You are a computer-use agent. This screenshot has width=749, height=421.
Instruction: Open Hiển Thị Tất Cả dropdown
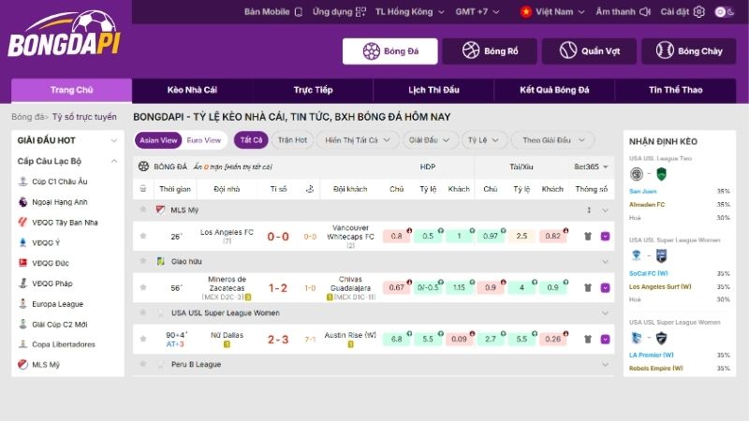358,140
